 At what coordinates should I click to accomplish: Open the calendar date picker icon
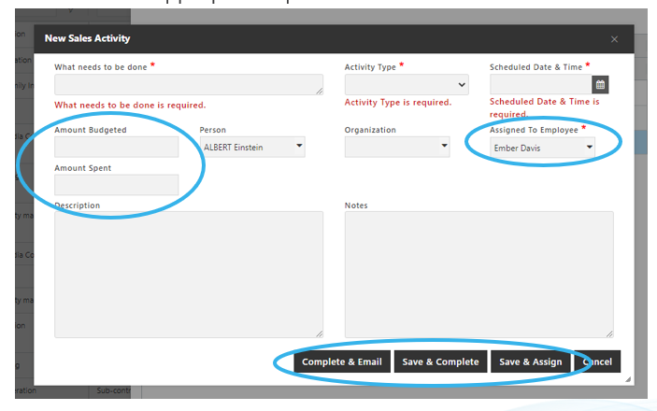click(x=600, y=85)
